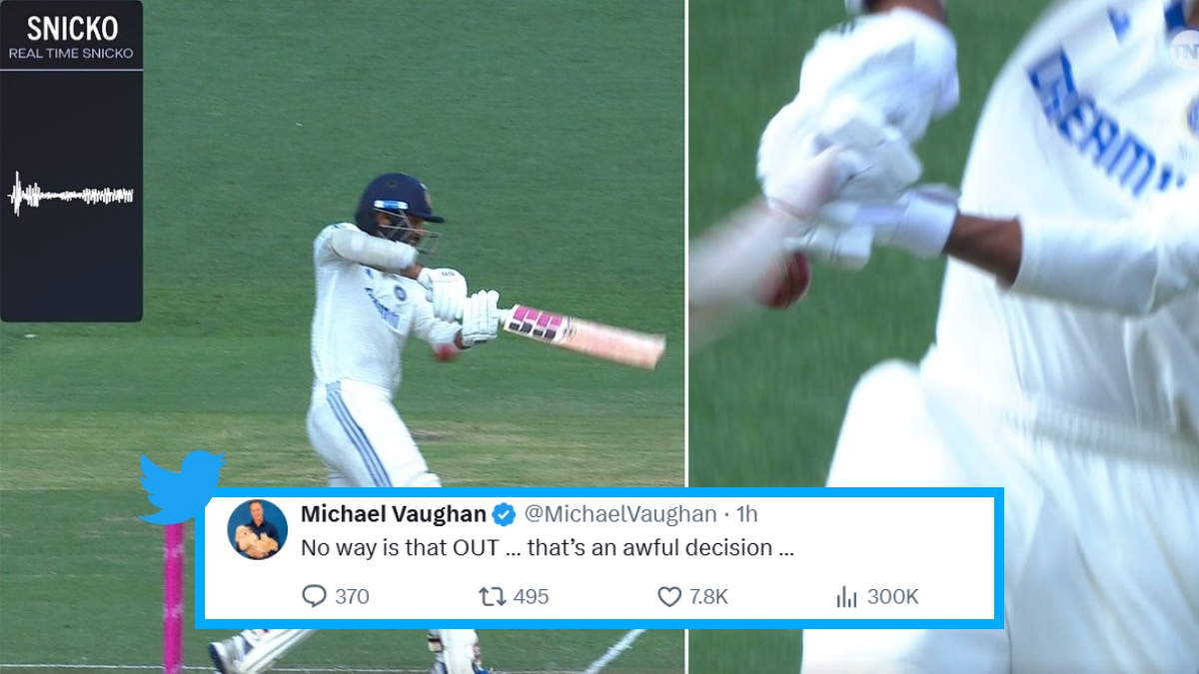This screenshot has height=674, width=1199.
Task: Open the @MichaelVaughan handle link
Action: click(x=620, y=514)
